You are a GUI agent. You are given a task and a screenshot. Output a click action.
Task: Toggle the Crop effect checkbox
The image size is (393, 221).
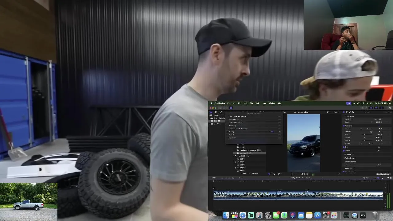[x=344, y=147]
